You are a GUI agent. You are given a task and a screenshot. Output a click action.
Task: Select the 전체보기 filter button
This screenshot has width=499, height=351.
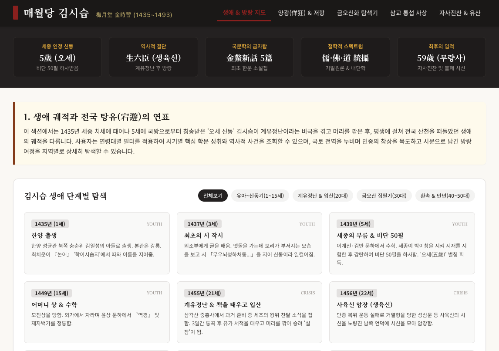point(213,196)
